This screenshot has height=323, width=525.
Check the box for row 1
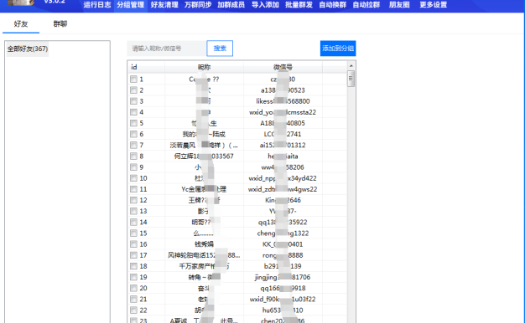(x=133, y=79)
